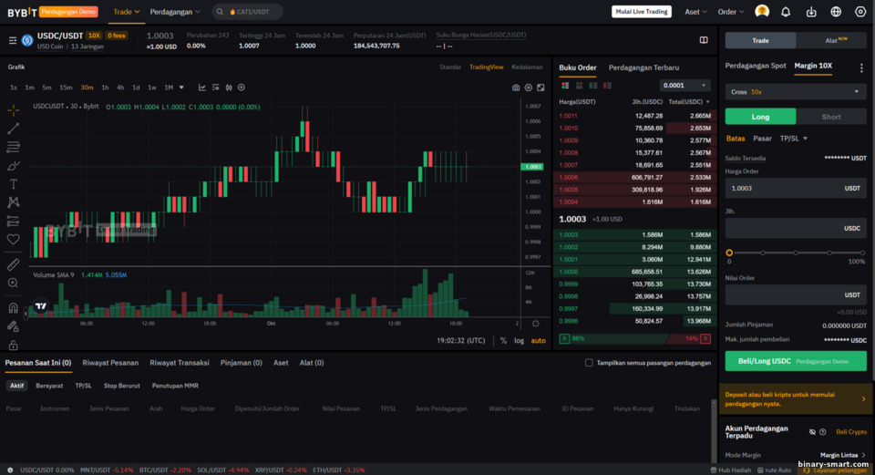Toggle the % percent scale
Screen dimensions: 875x475
pyautogui.click(x=503, y=340)
